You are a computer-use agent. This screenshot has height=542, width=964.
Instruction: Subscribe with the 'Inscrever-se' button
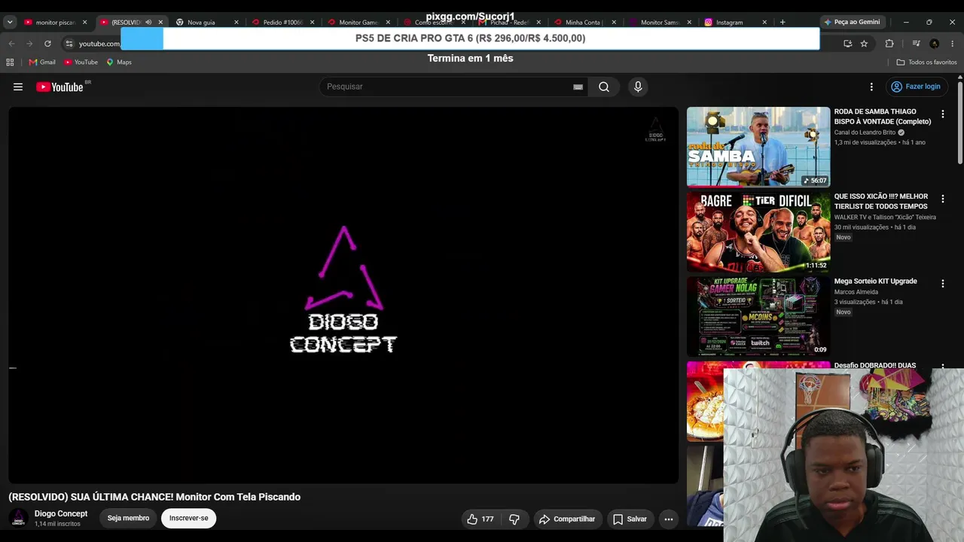coord(188,518)
